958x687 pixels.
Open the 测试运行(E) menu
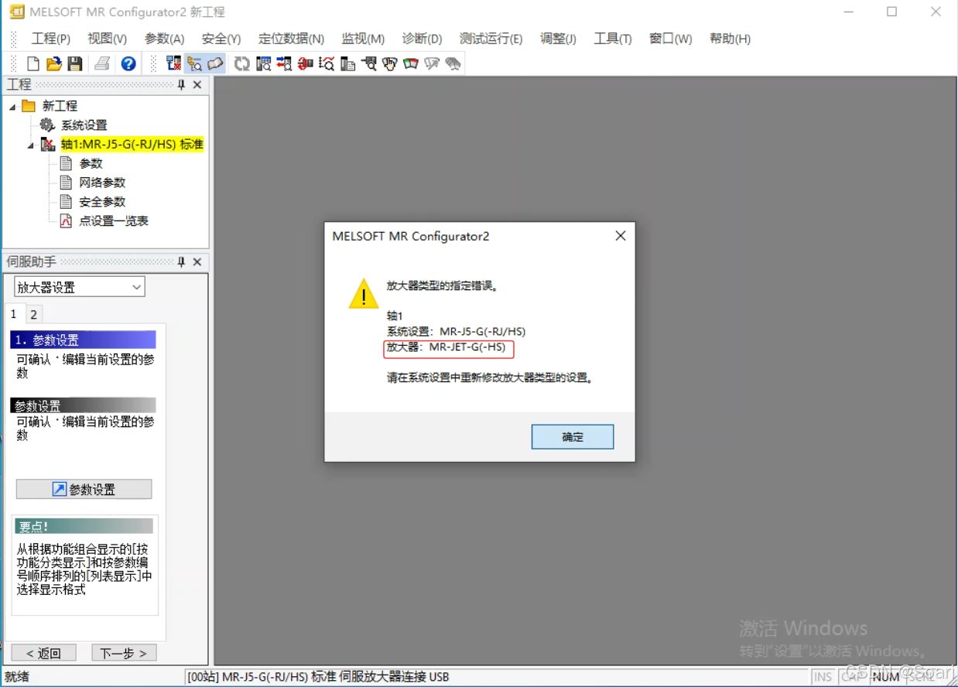[x=491, y=39]
